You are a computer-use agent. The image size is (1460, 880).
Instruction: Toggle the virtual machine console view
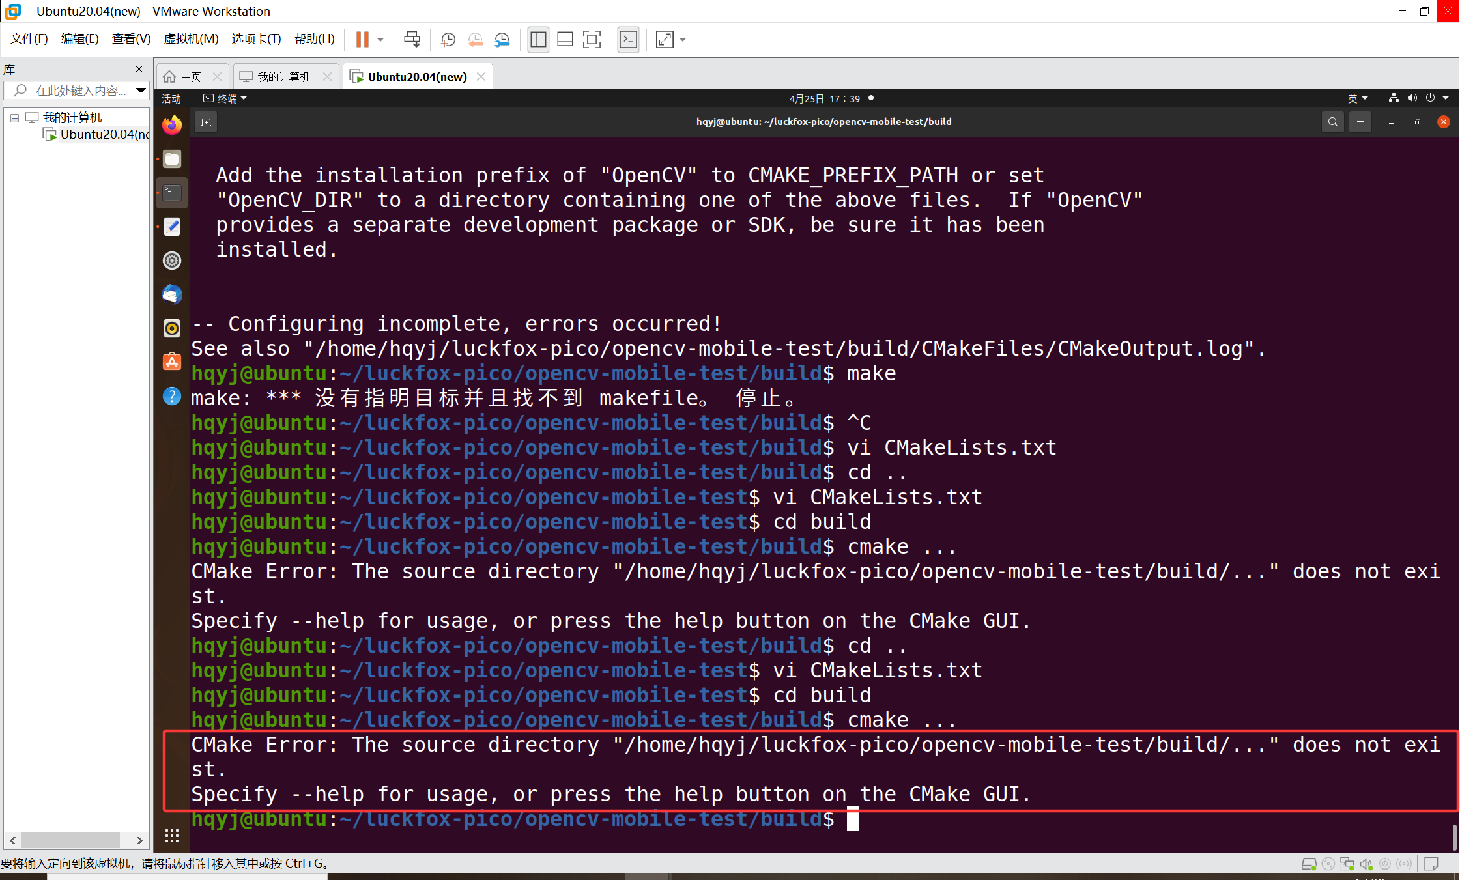tap(592, 39)
